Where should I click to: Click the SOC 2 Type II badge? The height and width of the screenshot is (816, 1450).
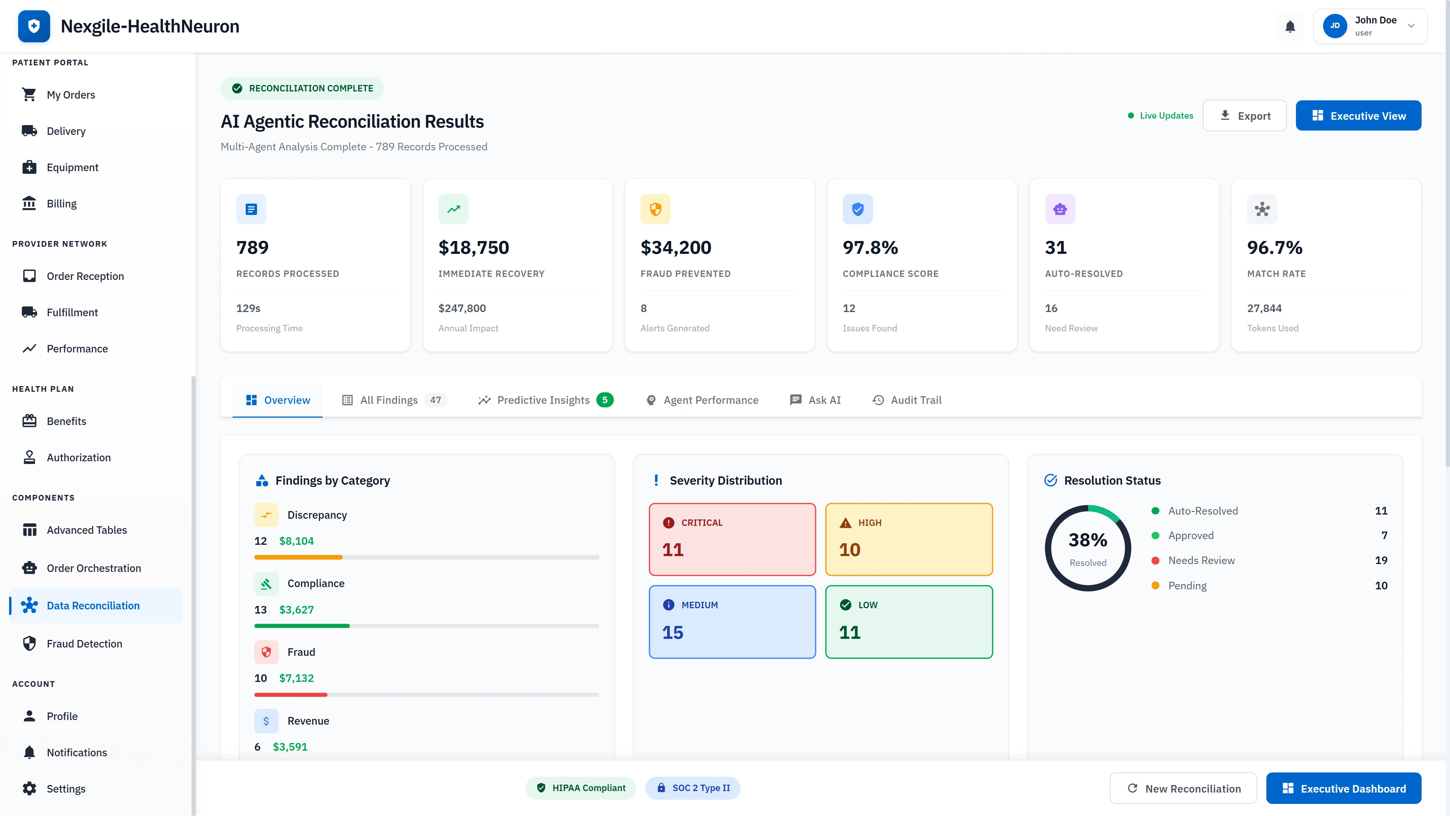click(693, 788)
